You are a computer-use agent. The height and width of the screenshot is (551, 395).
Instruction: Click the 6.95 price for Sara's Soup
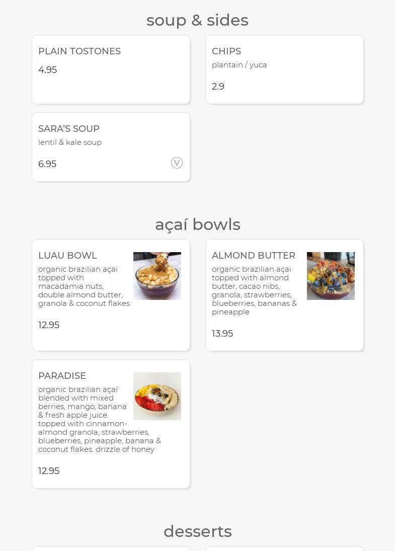tap(47, 164)
